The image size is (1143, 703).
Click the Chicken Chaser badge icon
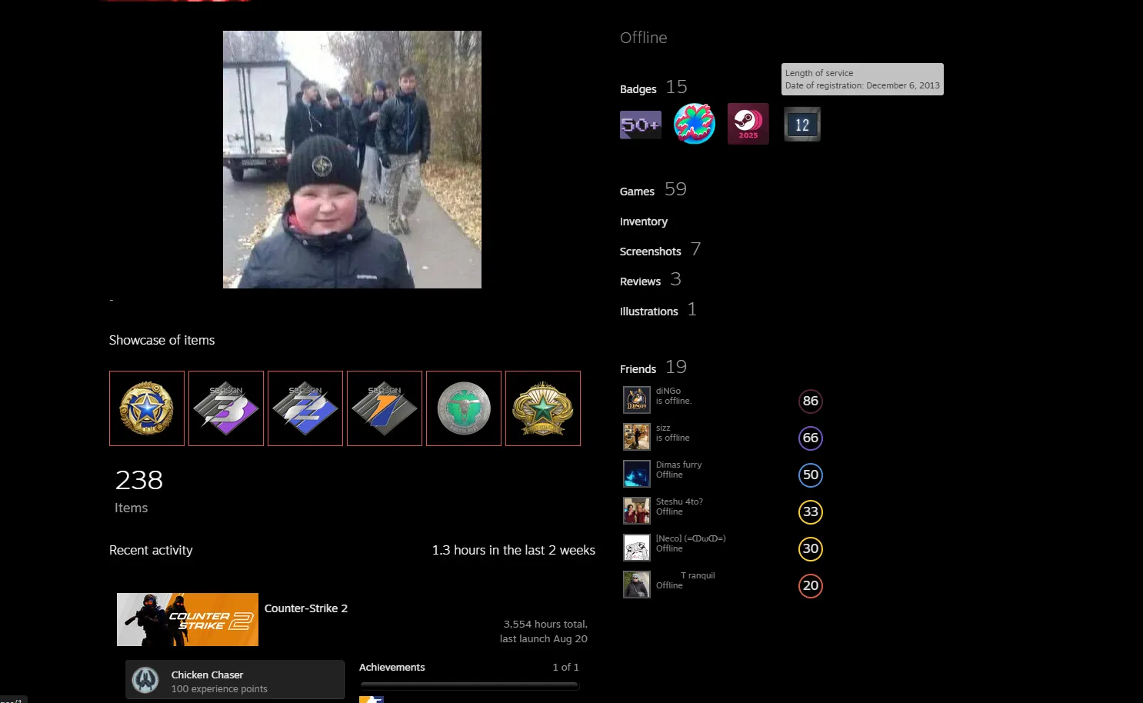[x=145, y=680]
